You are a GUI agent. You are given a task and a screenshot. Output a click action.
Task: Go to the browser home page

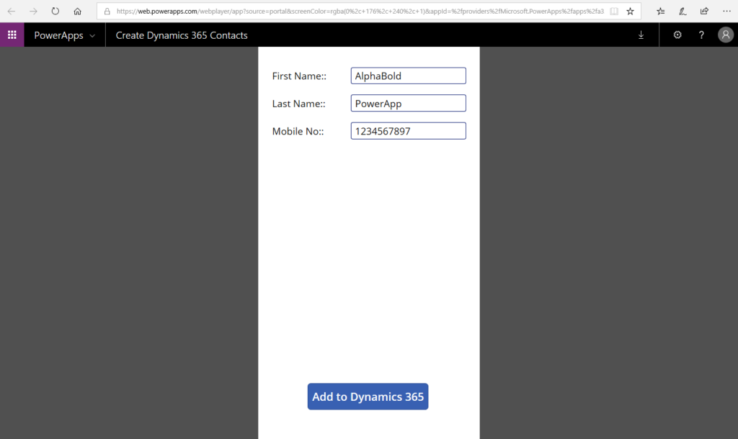(77, 12)
